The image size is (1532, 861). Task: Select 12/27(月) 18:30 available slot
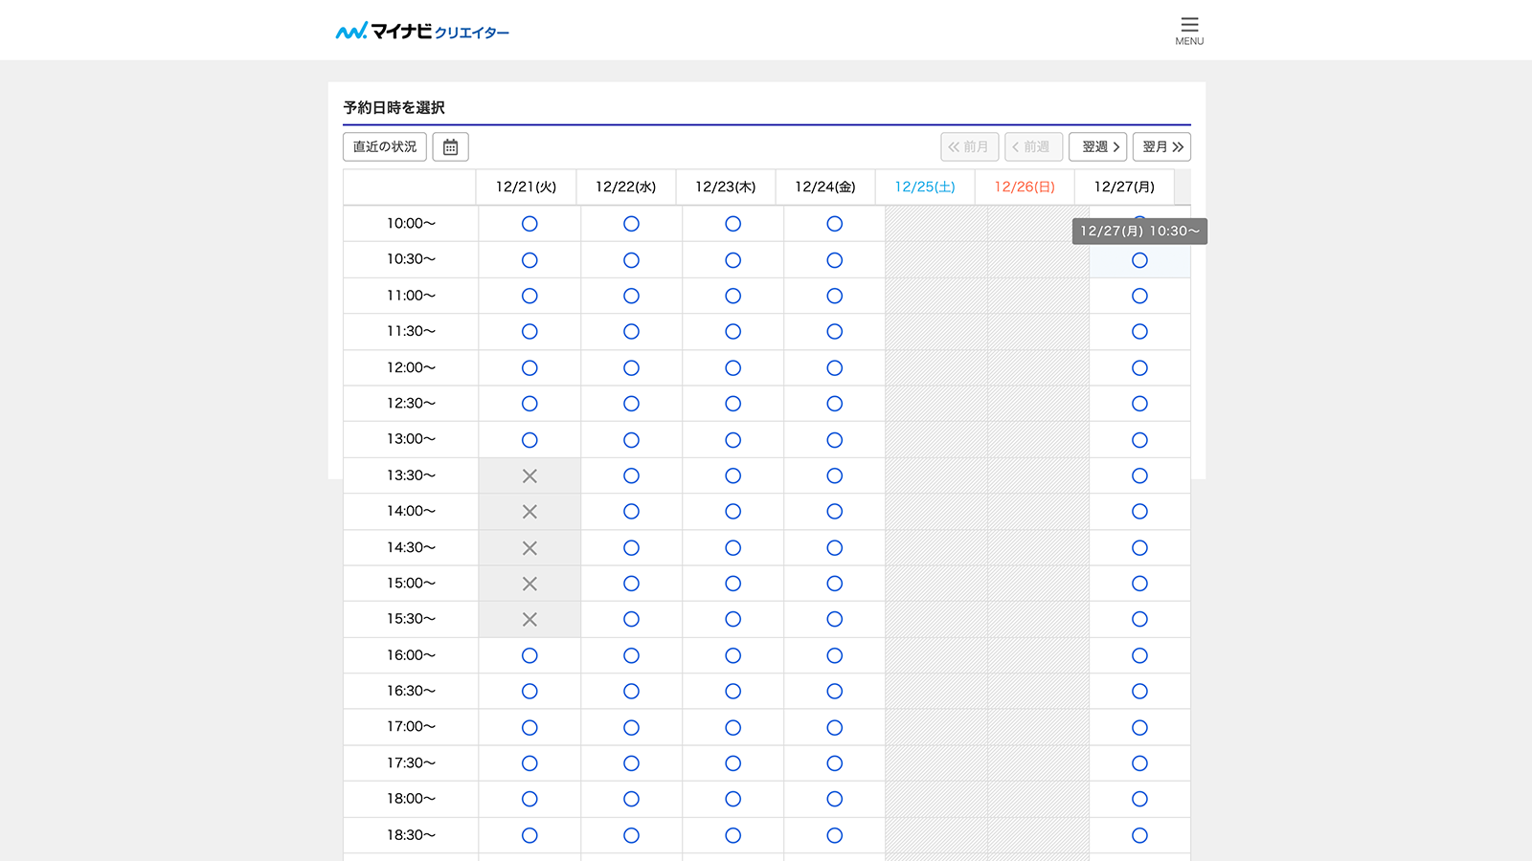(x=1139, y=836)
